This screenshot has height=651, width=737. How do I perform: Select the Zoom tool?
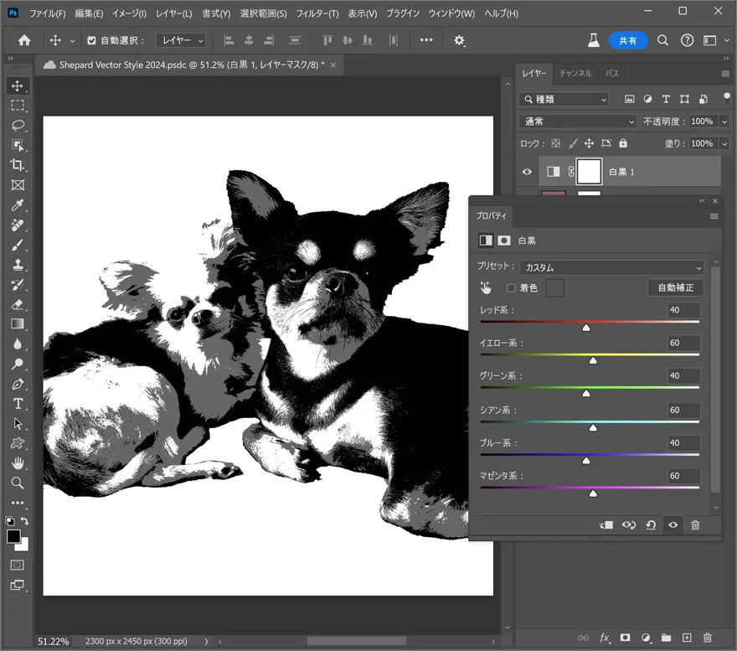click(x=18, y=483)
